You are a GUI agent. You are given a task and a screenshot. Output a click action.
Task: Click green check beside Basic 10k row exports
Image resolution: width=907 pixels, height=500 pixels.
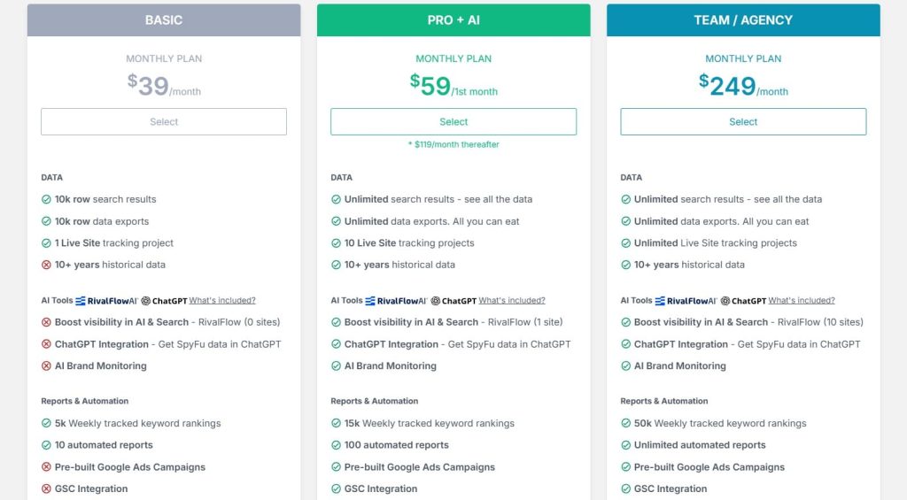(x=46, y=221)
